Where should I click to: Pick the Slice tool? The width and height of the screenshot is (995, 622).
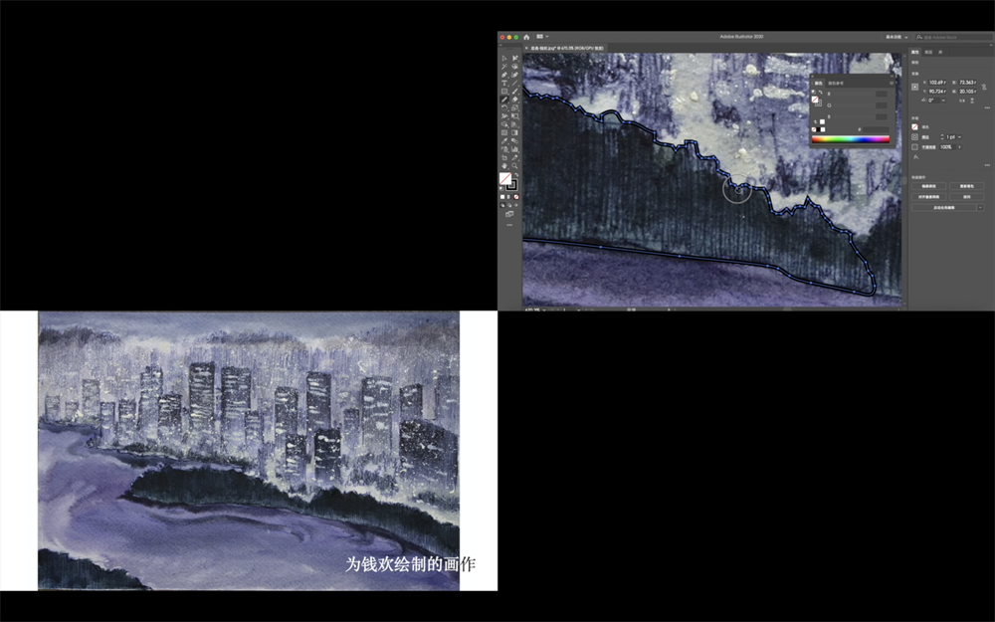514,157
